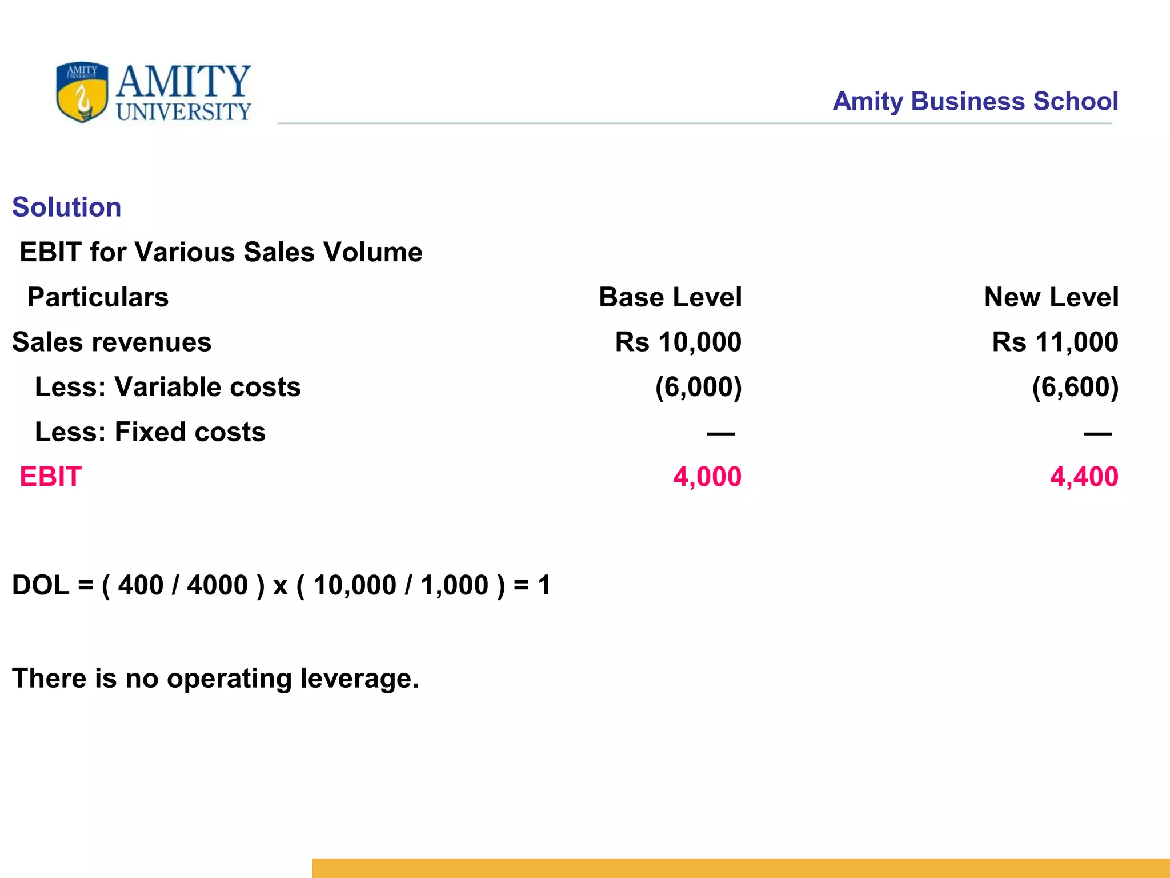Click 'There is no operating leverage.' sentence
1170x878 pixels.
[x=216, y=679]
